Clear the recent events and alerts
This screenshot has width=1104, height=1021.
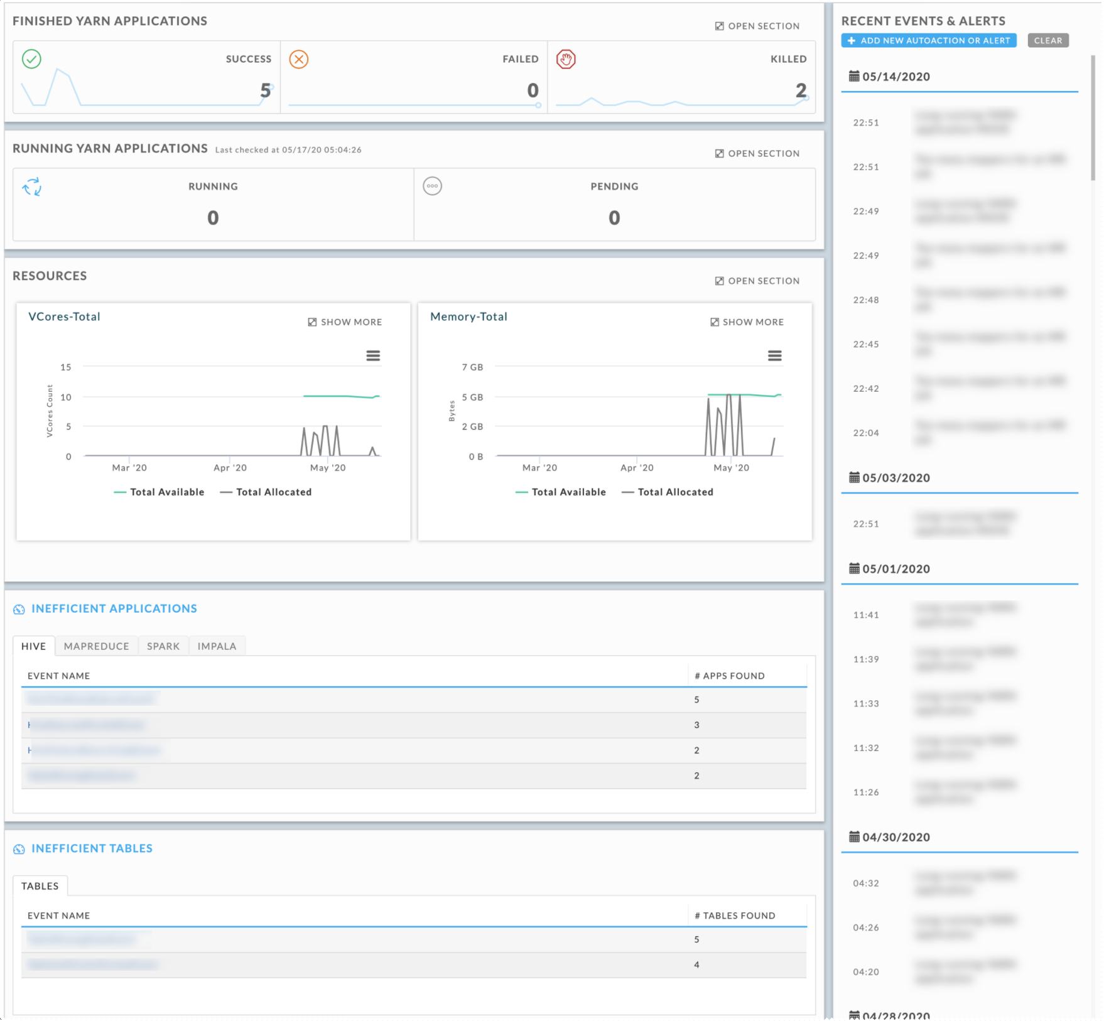pyautogui.click(x=1048, y=40)
